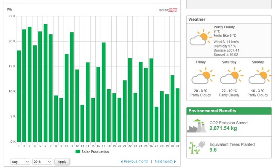Click the current weather partly cloudy icon

tap(201, 37)
